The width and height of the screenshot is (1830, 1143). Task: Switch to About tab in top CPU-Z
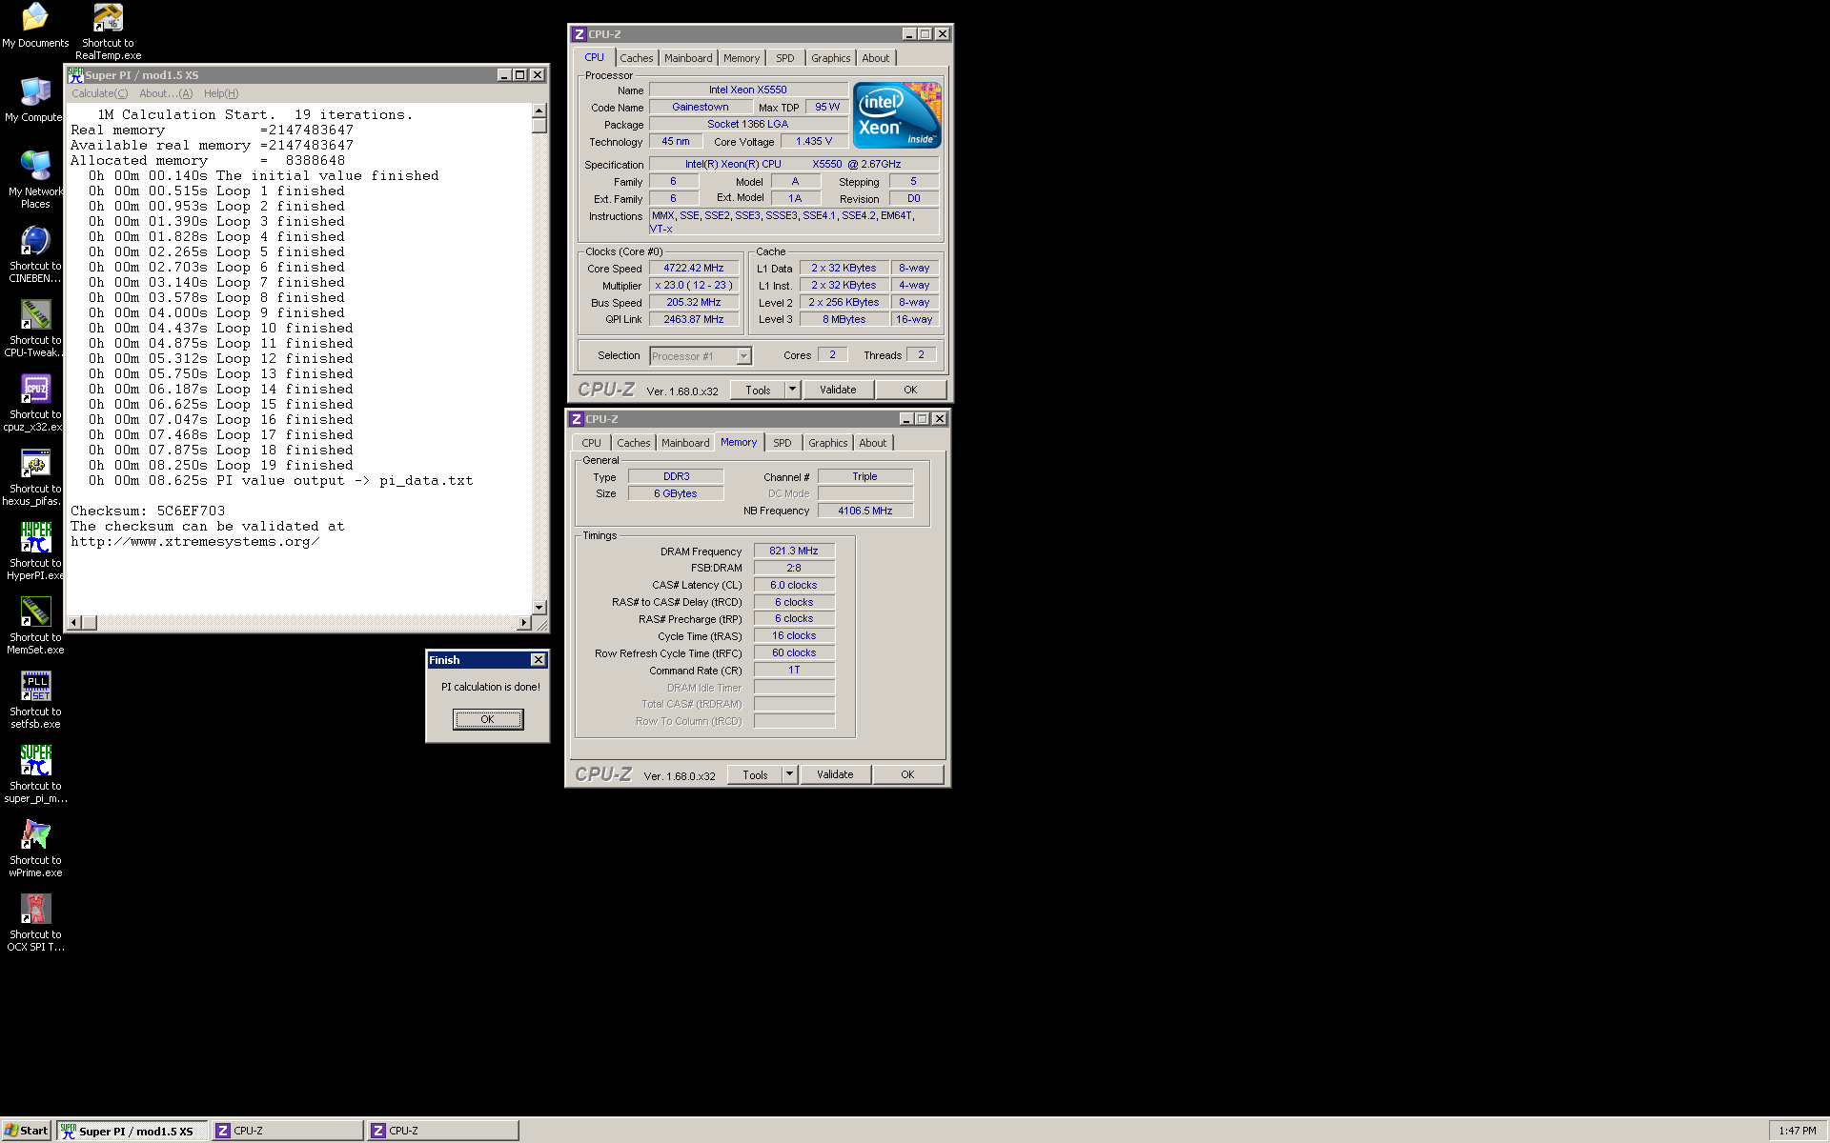[875, 58]
